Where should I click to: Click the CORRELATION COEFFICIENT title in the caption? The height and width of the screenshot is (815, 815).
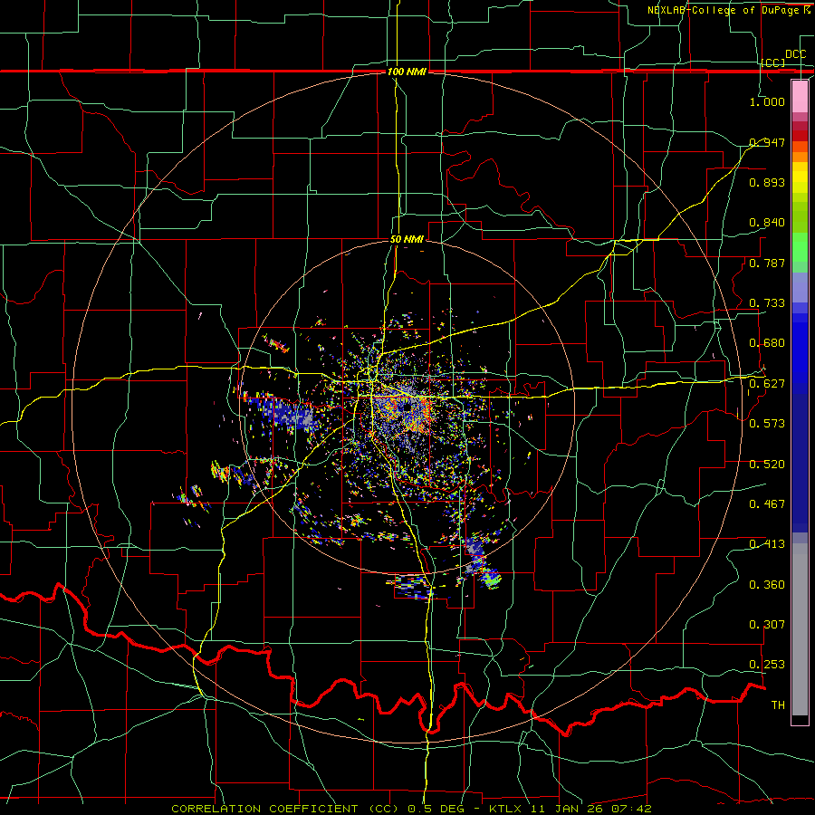(264, 809)
